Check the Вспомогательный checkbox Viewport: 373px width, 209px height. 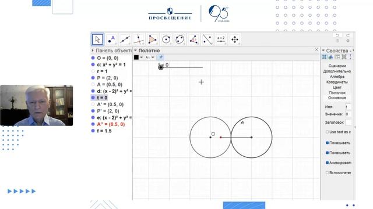coord(327,172)
